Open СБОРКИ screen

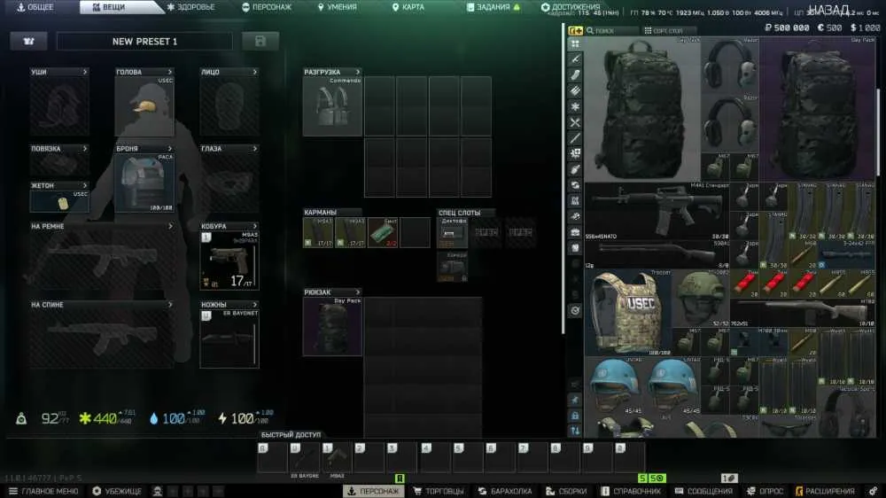[566, 491]
